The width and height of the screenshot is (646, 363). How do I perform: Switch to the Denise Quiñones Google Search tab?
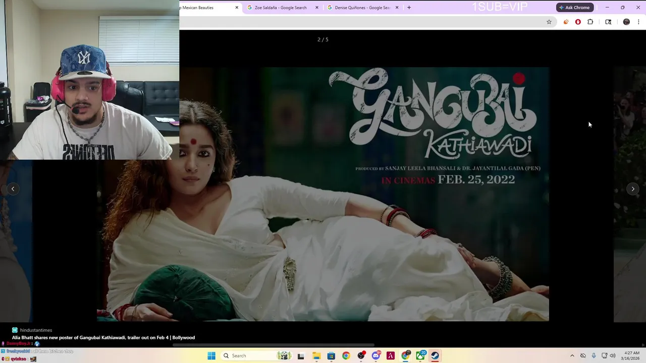(361, 8)
